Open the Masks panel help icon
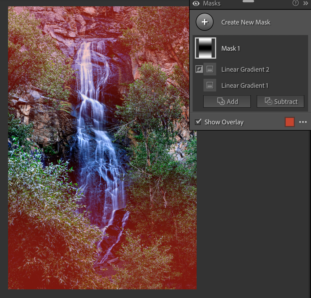Image resolution: width=311 pixels, height=298 pixels. (x=296, y=3)
